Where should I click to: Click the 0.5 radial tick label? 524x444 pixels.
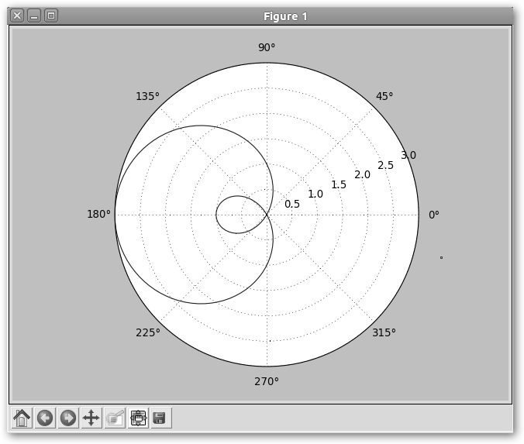pos(292,204)
